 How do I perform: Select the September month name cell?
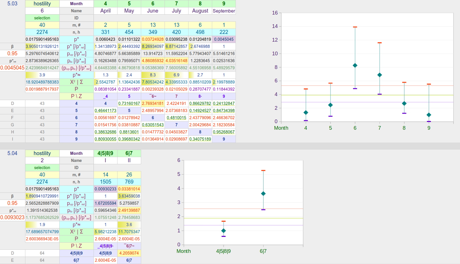coord(224,11)
